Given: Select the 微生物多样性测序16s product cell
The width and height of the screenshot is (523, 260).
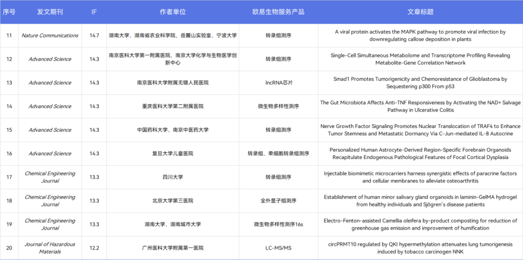Looking at the screenshot, I should coord(278,225).
